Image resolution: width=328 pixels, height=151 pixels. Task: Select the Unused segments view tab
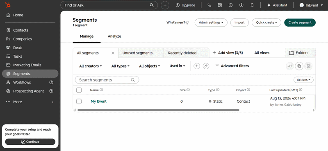141,53
